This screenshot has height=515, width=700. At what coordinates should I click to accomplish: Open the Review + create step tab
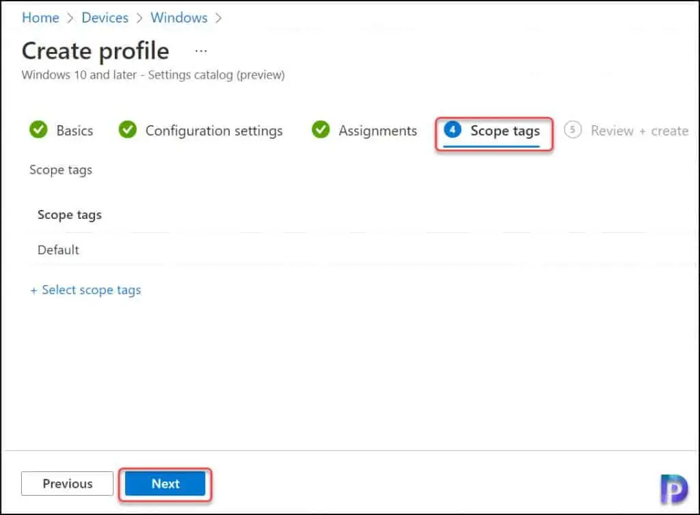click(x=626, y=131)
